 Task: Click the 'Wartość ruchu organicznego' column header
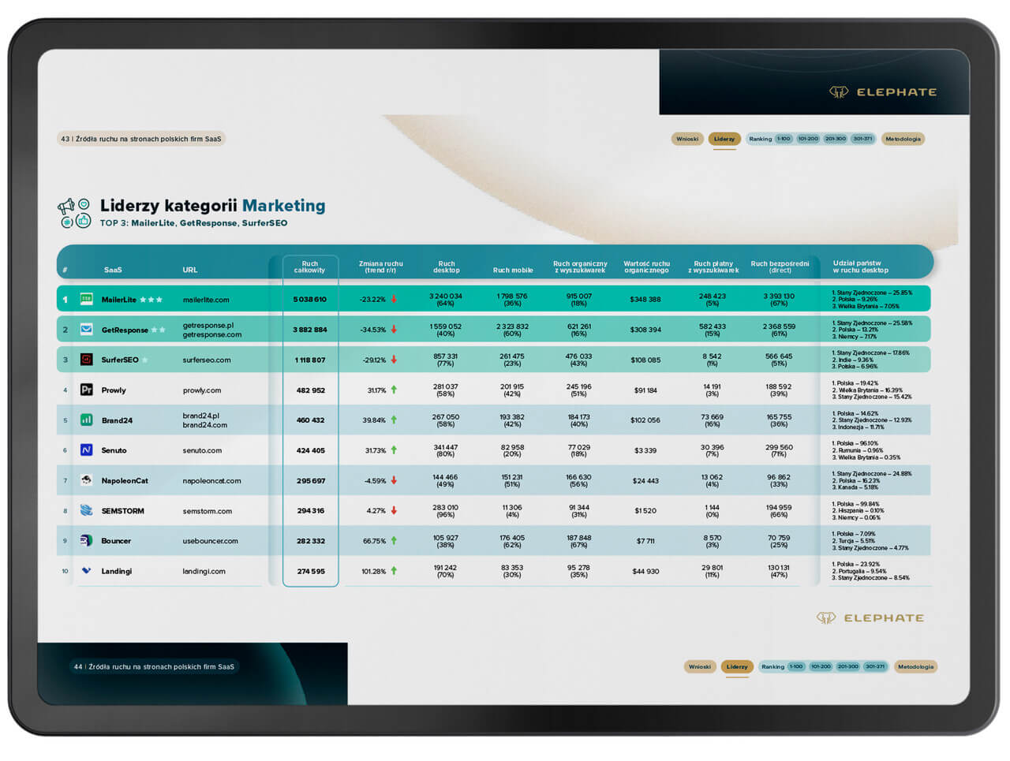[646, 267]
